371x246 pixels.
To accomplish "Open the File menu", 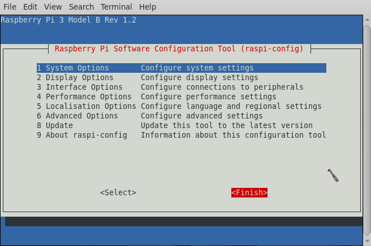I will [x=10, y=7].
